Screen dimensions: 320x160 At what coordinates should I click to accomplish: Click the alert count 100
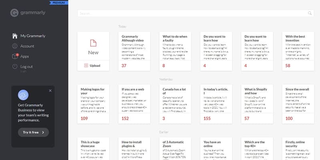pos(289,118)
